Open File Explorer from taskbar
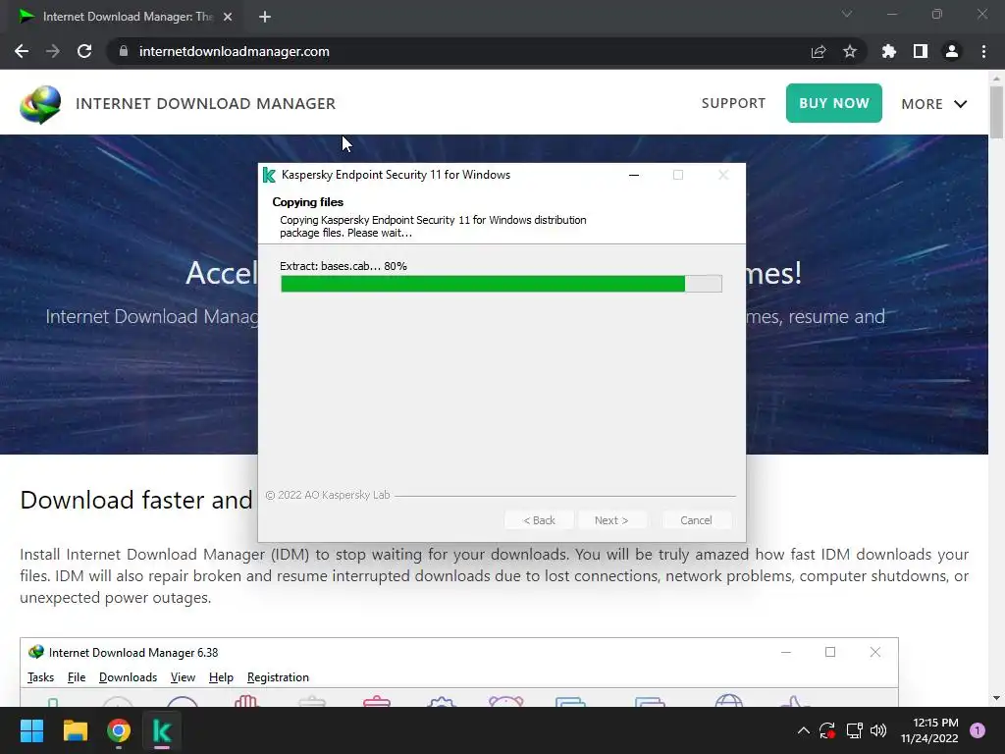The image size is (1005, 754). point(75,730)
